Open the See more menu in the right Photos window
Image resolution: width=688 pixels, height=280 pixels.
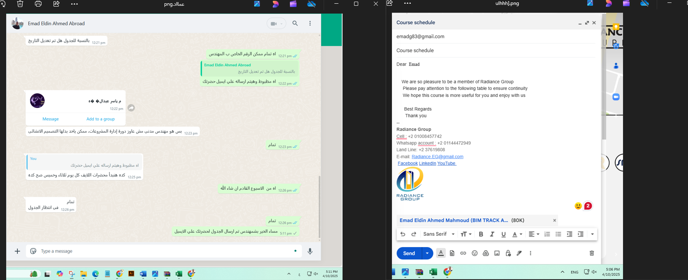pos(408,3)
